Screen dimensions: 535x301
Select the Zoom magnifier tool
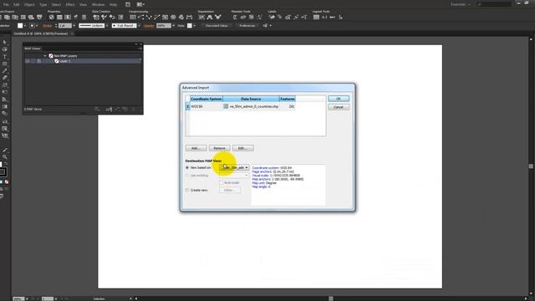(x=4, y=157)
